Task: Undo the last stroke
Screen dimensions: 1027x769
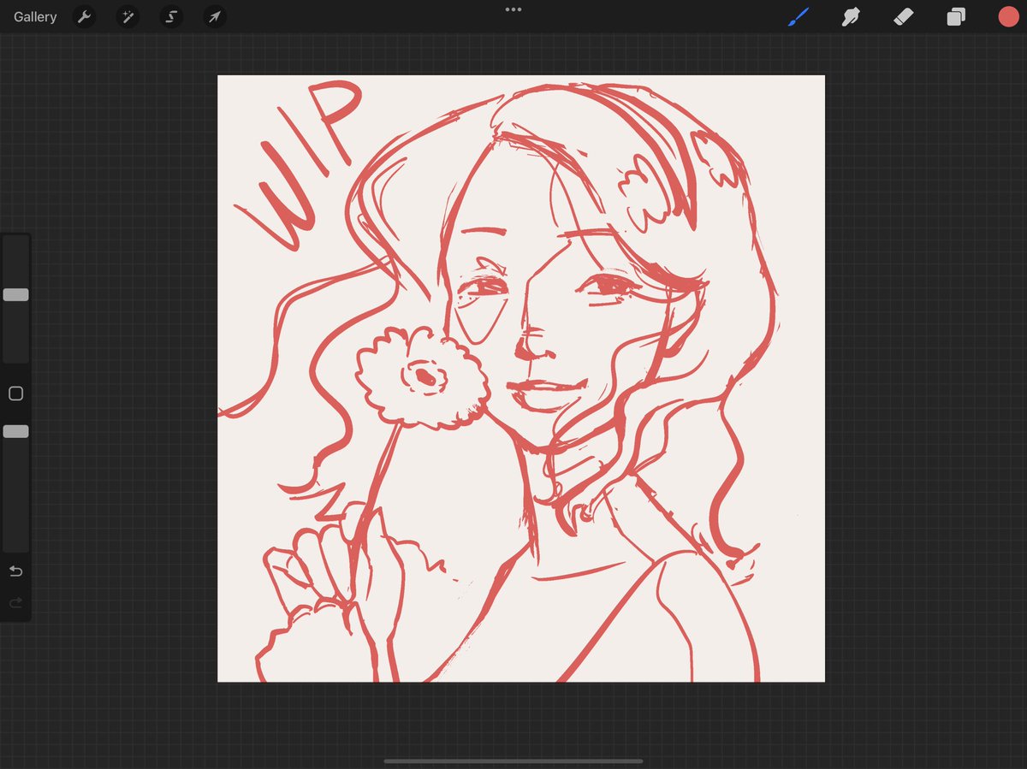Action: pos(15,571)
